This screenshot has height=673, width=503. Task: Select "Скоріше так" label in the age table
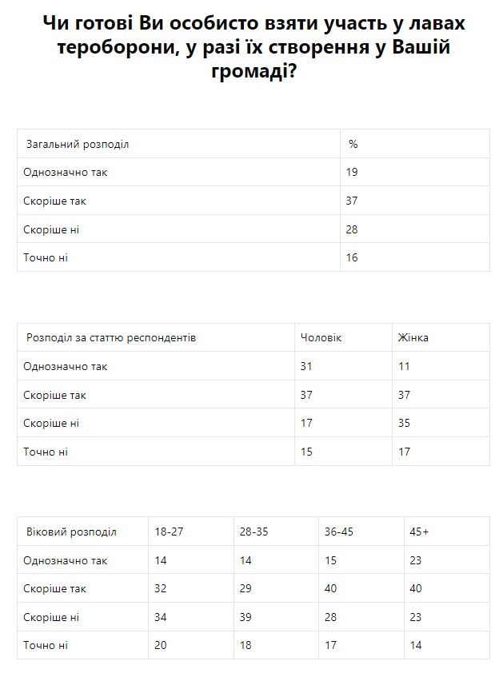coord(54,589)
